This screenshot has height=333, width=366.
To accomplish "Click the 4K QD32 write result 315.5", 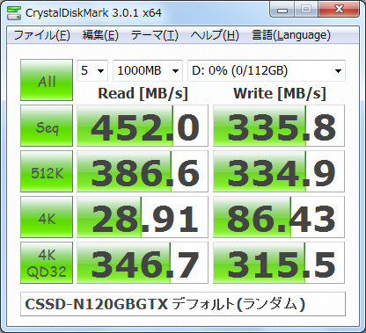I will pos(279,263).
